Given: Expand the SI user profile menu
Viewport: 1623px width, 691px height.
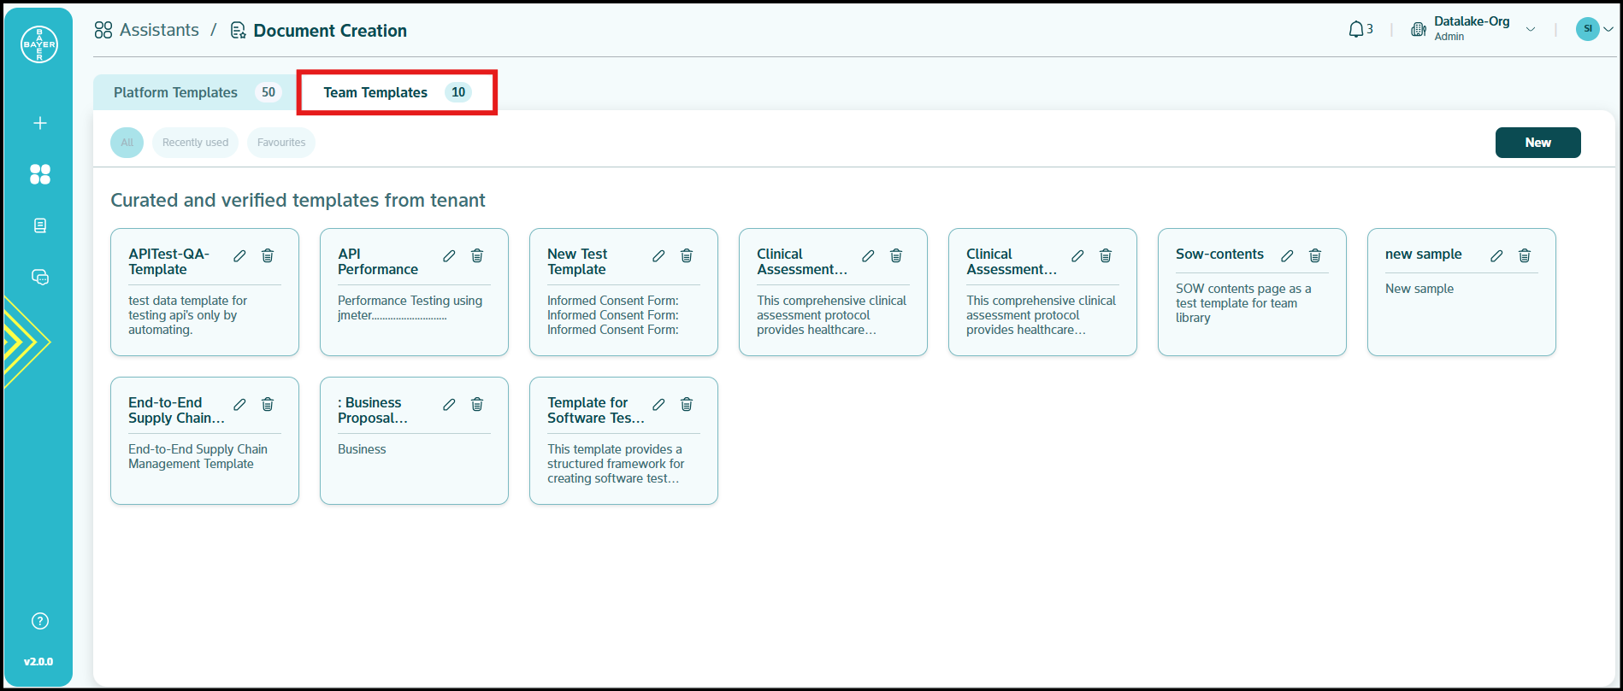Looking at the screenshot, I should pos(1595,29).
